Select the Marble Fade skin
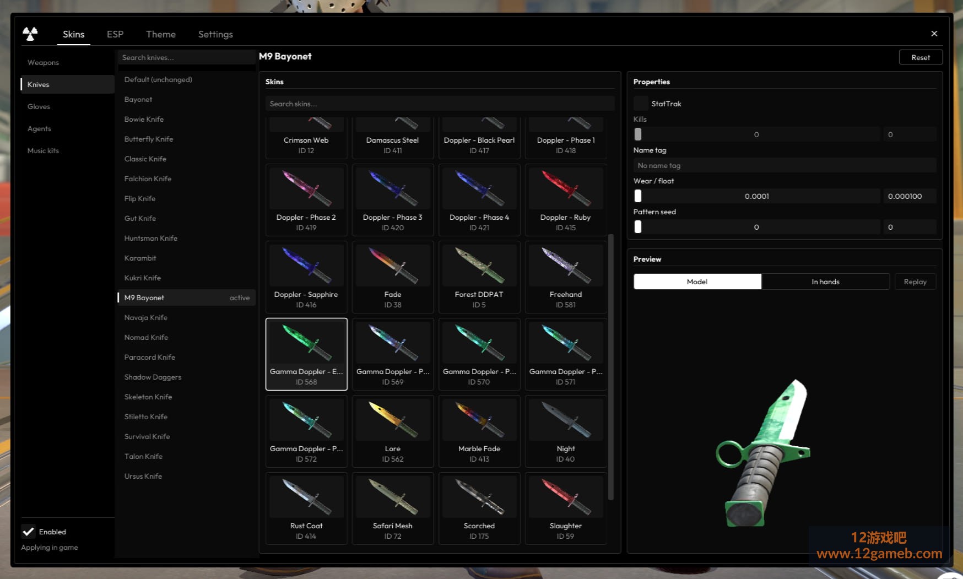963x579 pixels. [x=479, y=431]
